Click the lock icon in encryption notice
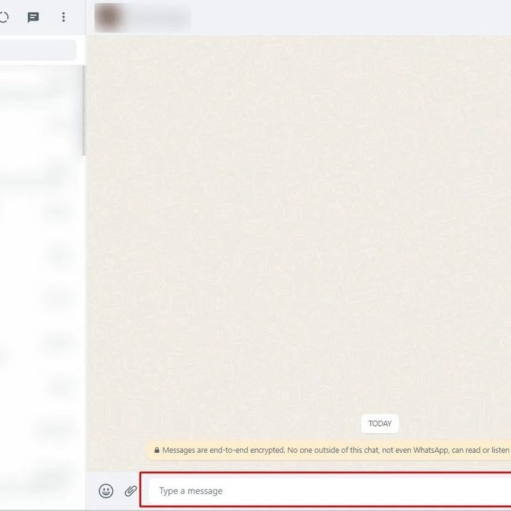Viewport: 511px width, 511px height. [x=156, y=450]
